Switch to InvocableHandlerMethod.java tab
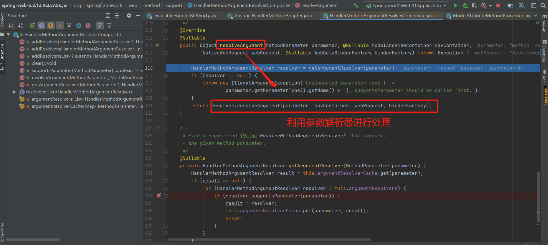 [x=184, y=15]
